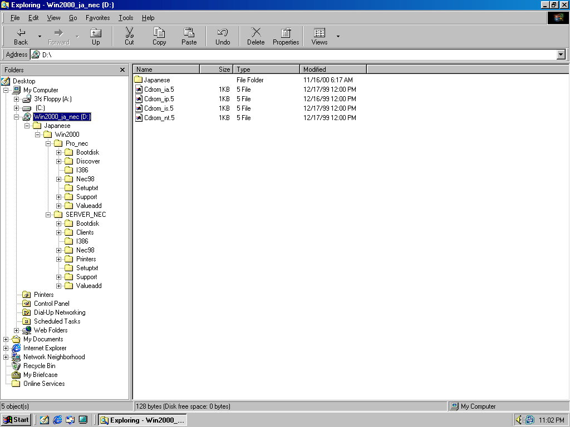
Task: Open the Favorites menu
Action: click(x=98, y=18)
